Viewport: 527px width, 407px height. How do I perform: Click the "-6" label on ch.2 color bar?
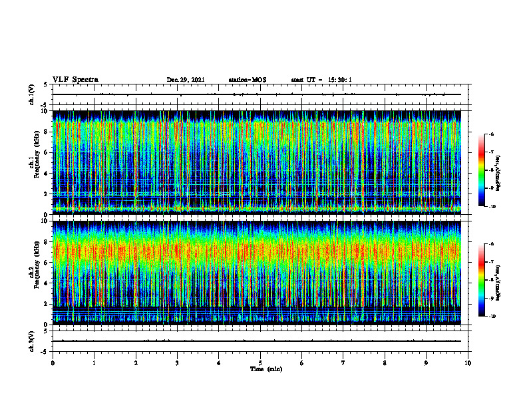492,244
